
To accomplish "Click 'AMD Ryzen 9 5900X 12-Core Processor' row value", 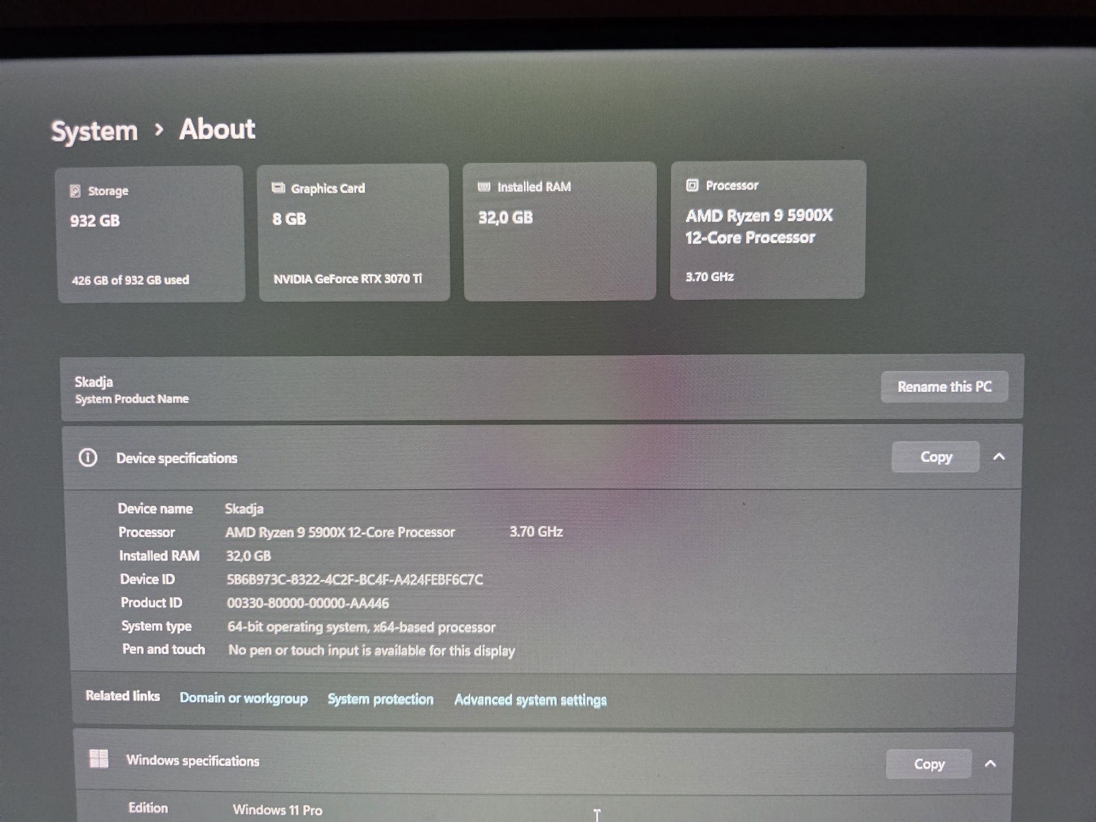I will pyautogui.click(x=340, y=532).
